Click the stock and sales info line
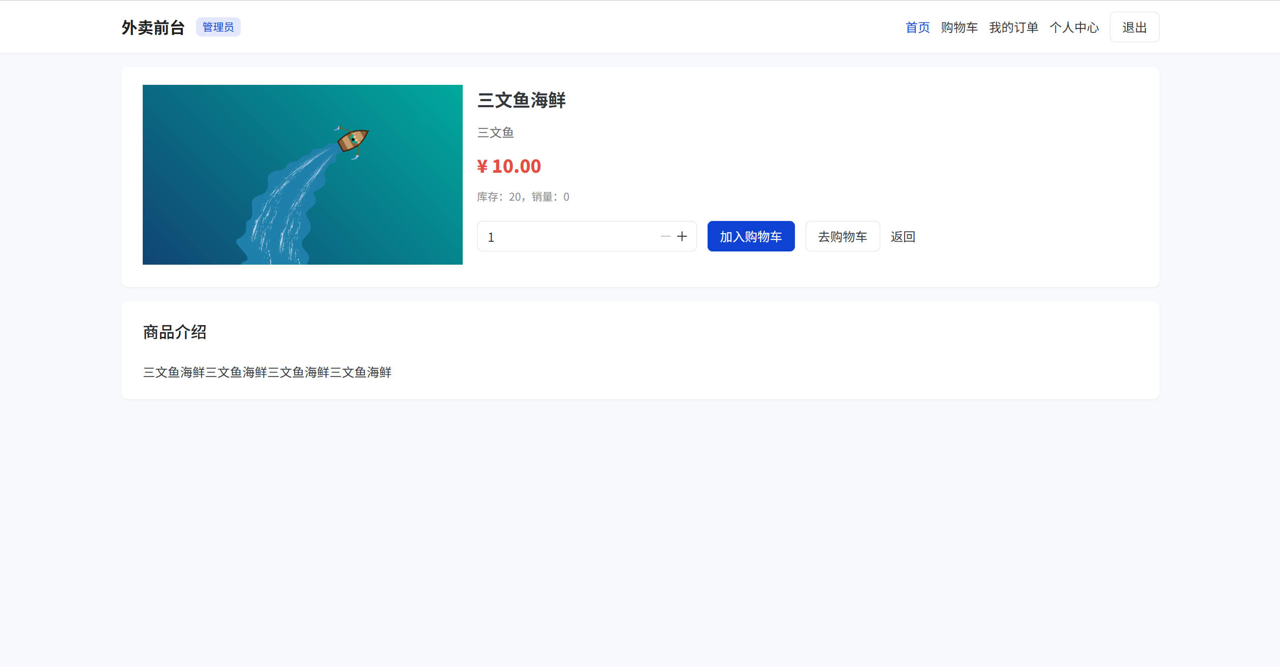1280x667 pixels. pyautogui.click(x=523, y=197)
